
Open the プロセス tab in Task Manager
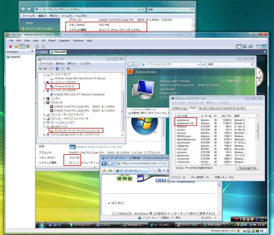193,108
